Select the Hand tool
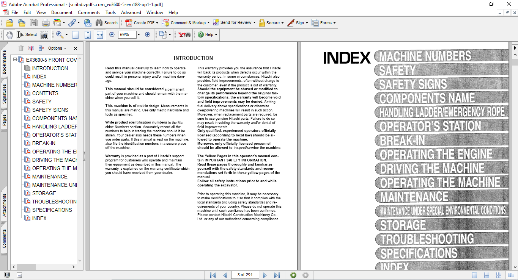This screenshot has height=280, width=518. 9,34
